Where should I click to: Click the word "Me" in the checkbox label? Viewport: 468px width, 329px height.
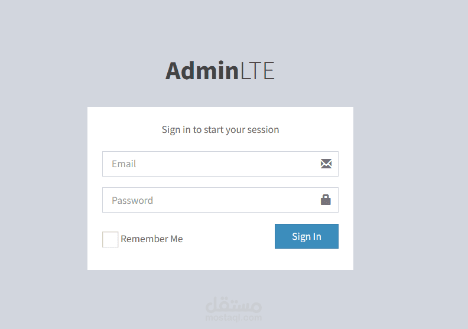click(176, 239)
